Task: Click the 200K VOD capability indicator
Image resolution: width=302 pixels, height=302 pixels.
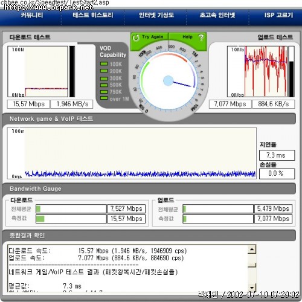Action: click(104, 71)
